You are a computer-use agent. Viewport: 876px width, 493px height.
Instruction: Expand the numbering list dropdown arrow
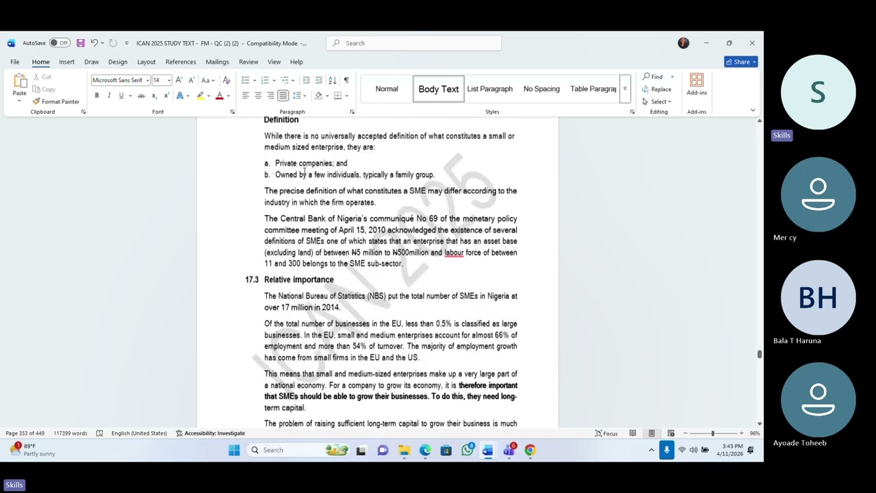coord(274,80)
